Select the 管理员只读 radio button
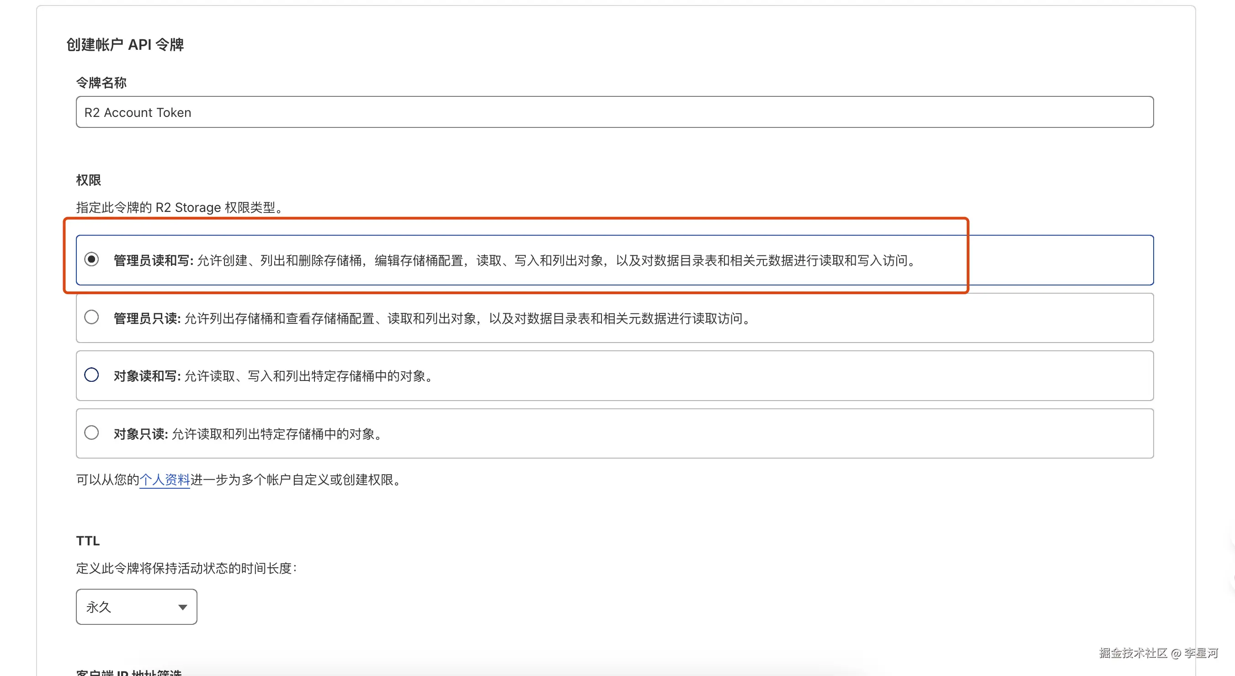1235x676 pixels. [91, 317]
